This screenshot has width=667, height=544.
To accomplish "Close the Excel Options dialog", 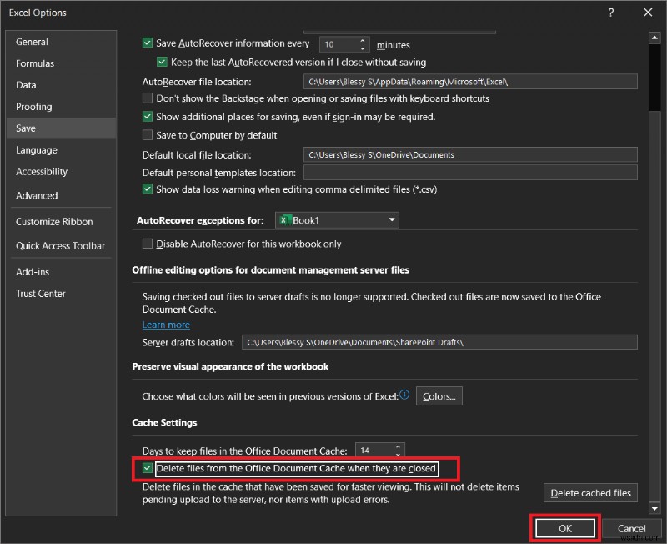I will click(648, 13).
